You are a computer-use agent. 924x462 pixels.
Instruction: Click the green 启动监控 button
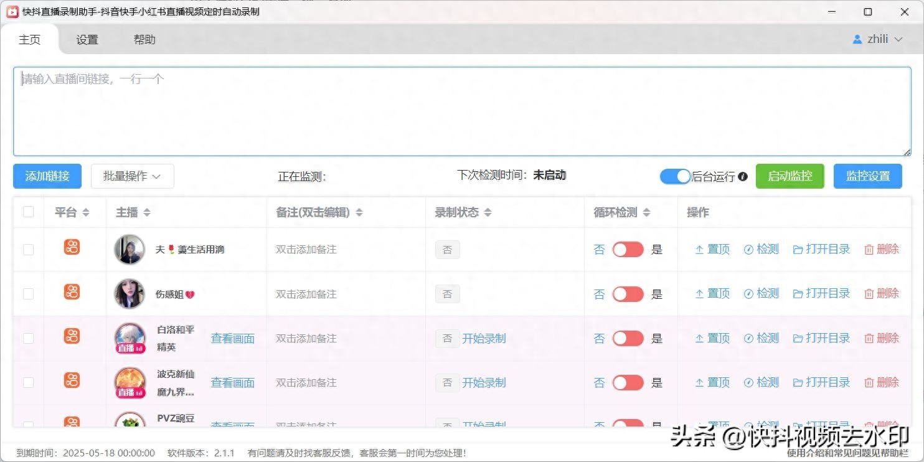coord(790,176)
